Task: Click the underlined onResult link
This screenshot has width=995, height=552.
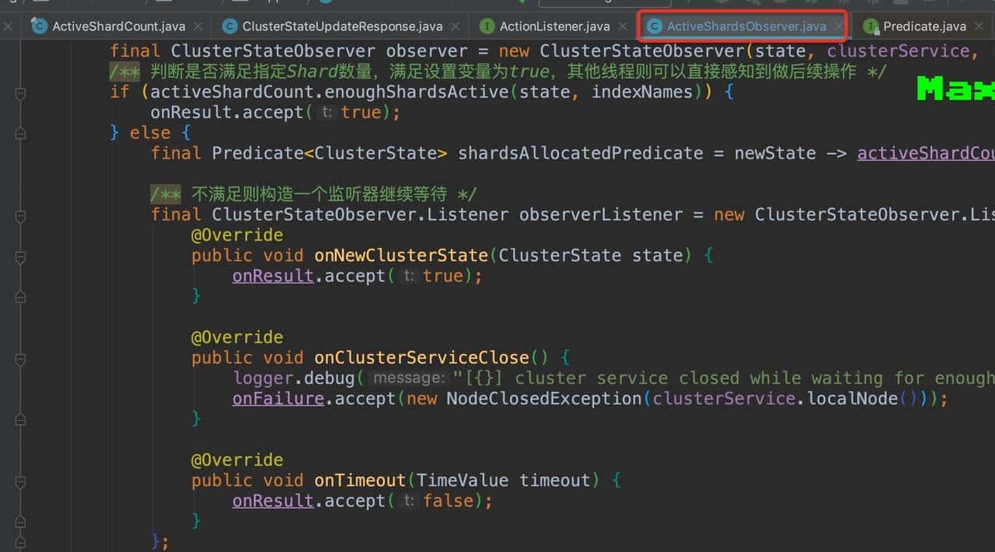Action: pyautogui.click(x=272, y=276)
